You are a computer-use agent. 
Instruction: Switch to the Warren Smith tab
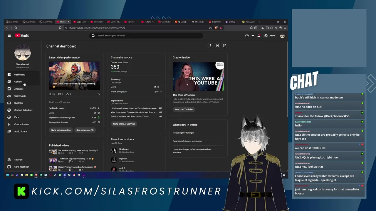point(97,22)
